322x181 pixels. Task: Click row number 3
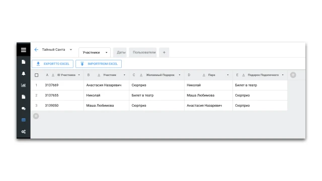coord(36,106)
